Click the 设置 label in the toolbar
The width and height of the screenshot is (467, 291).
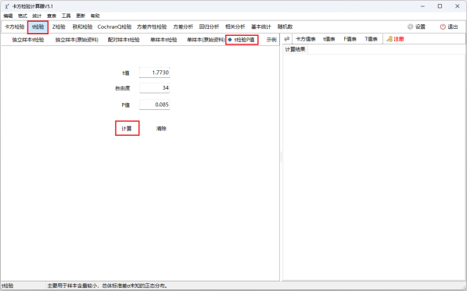click(x=420, y=27)
